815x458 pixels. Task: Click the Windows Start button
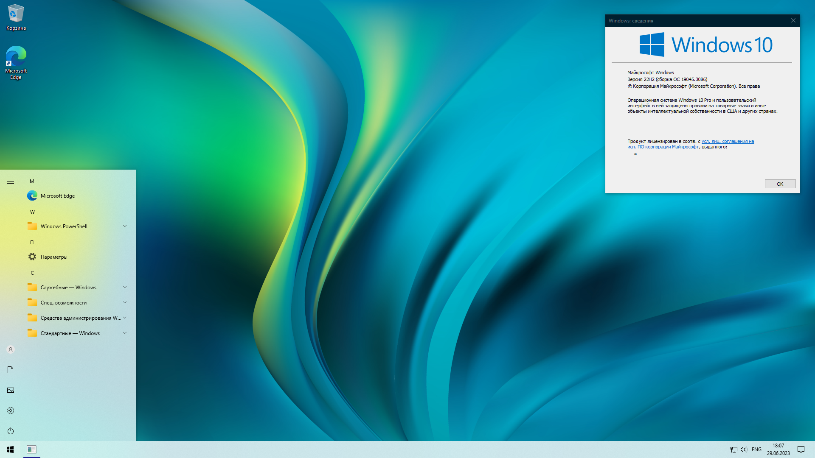[x=10, y=450]
